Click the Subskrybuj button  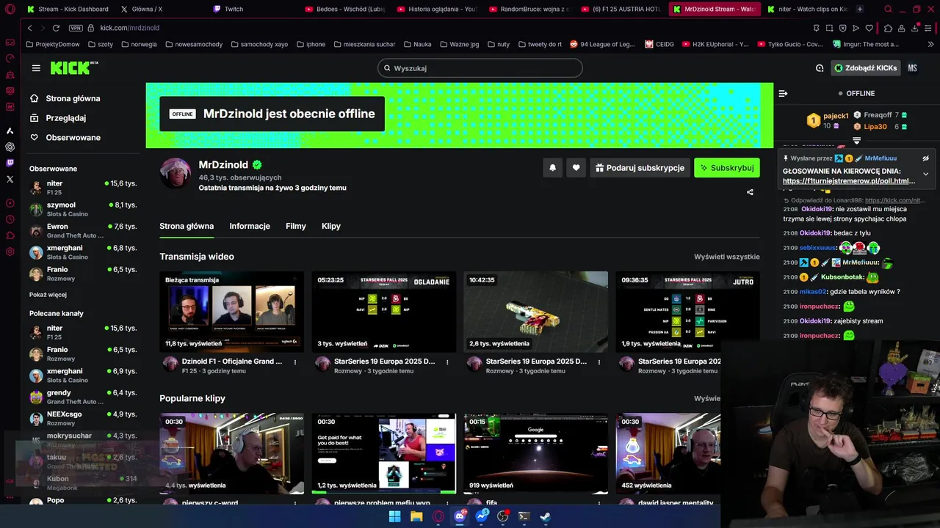click(727, 168)
